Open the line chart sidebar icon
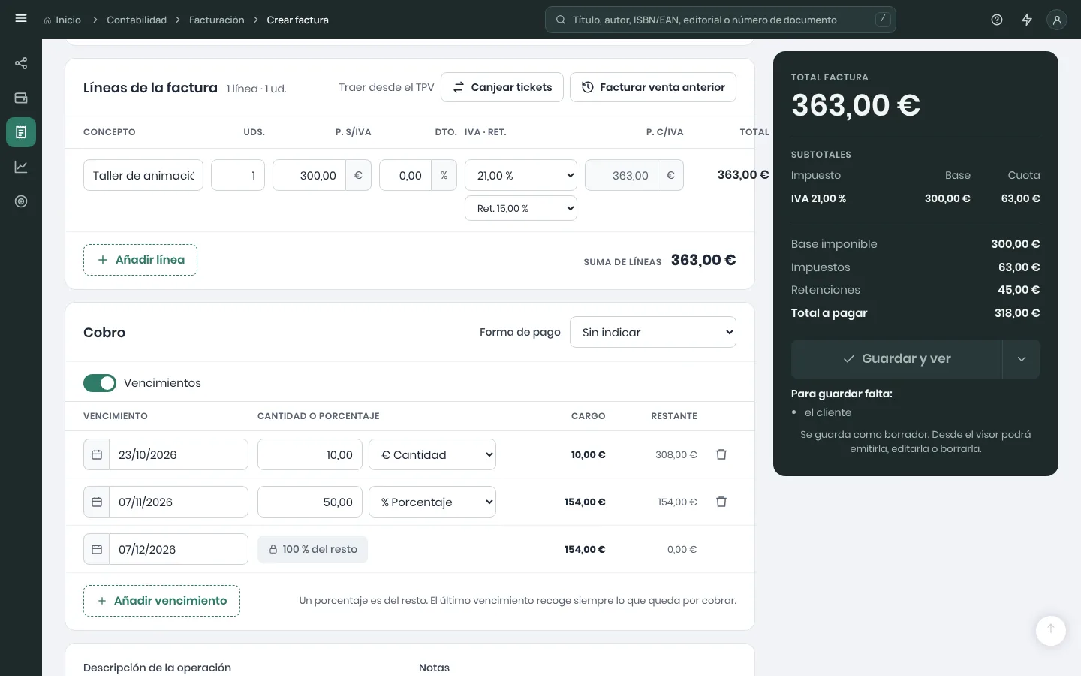The width and height of the screenshot is (1081, 676). pos(21,167)
